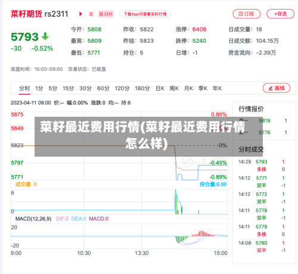Screen dimensions: 298x274
Task: Click the 10:30 time axis label
Action: click(x=84, y=253)
